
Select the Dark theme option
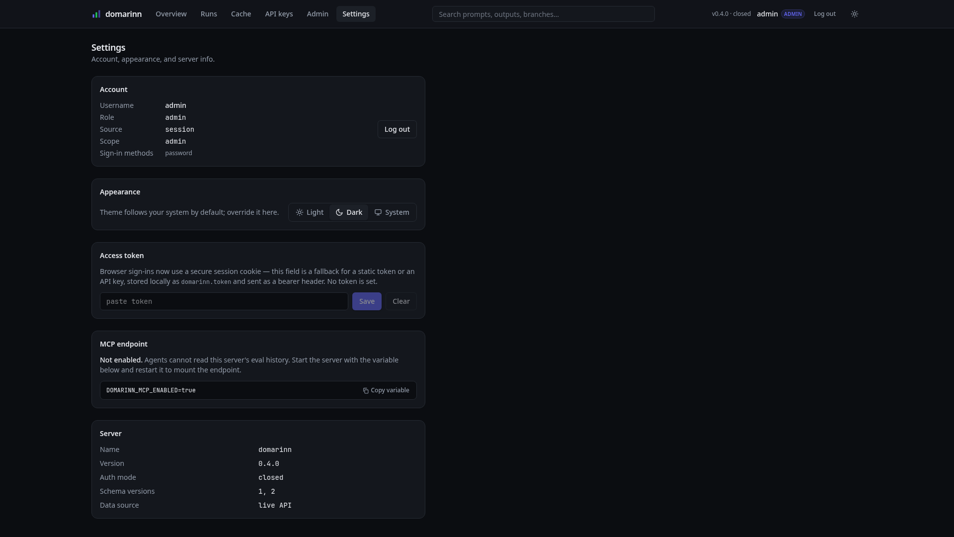349,212
